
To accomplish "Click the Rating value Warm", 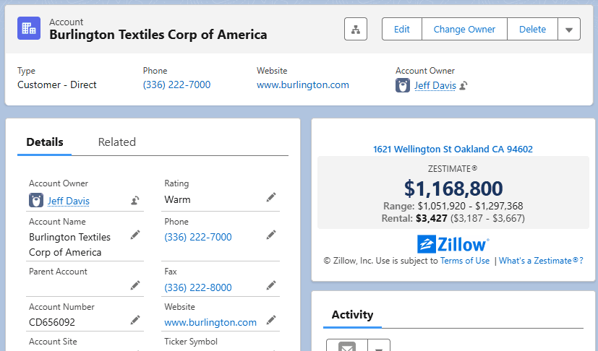I will point(177,200).
